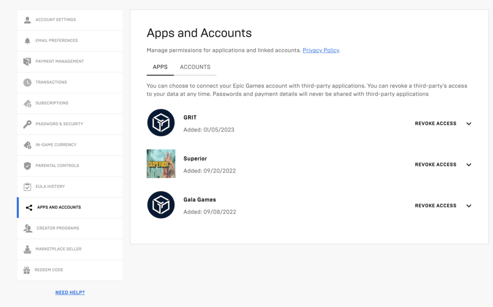Expand the Gala Games details chevron
Screen dimensions: 493x307
pyautogui.click(x=469, y=206)
